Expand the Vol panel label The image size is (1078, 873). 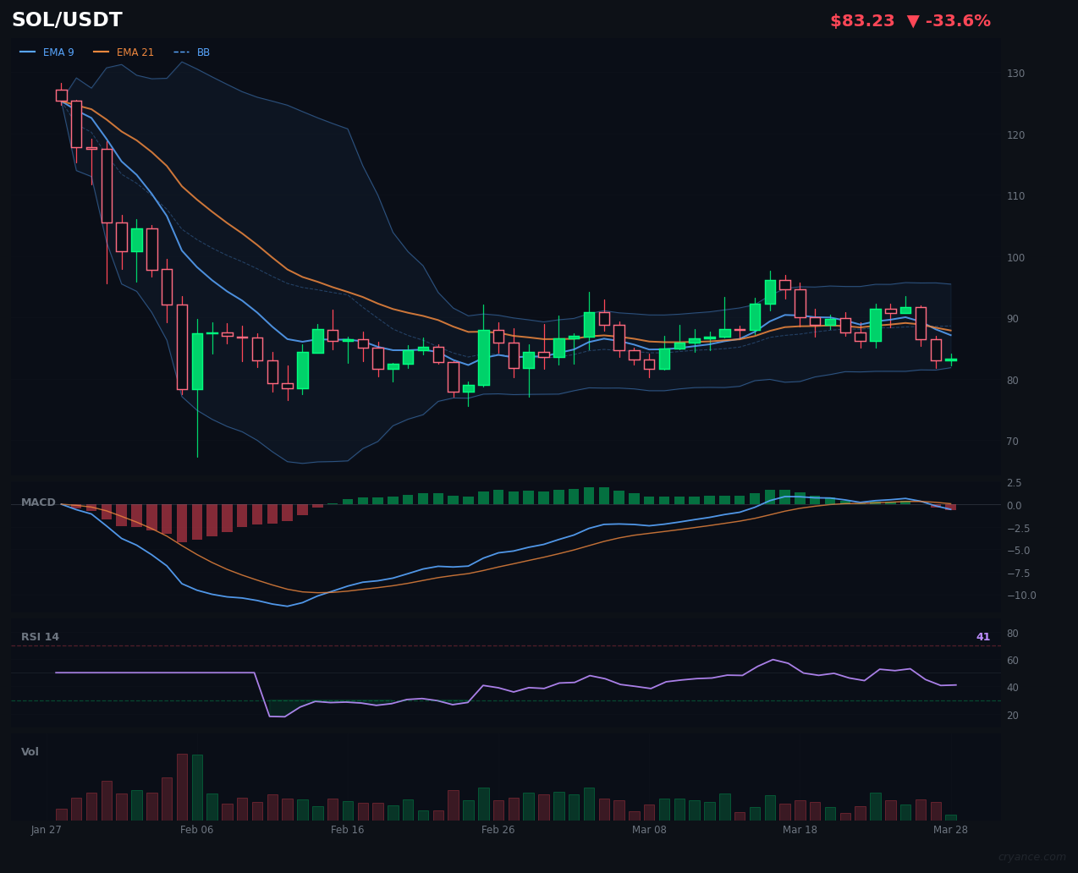click(30, 752)
